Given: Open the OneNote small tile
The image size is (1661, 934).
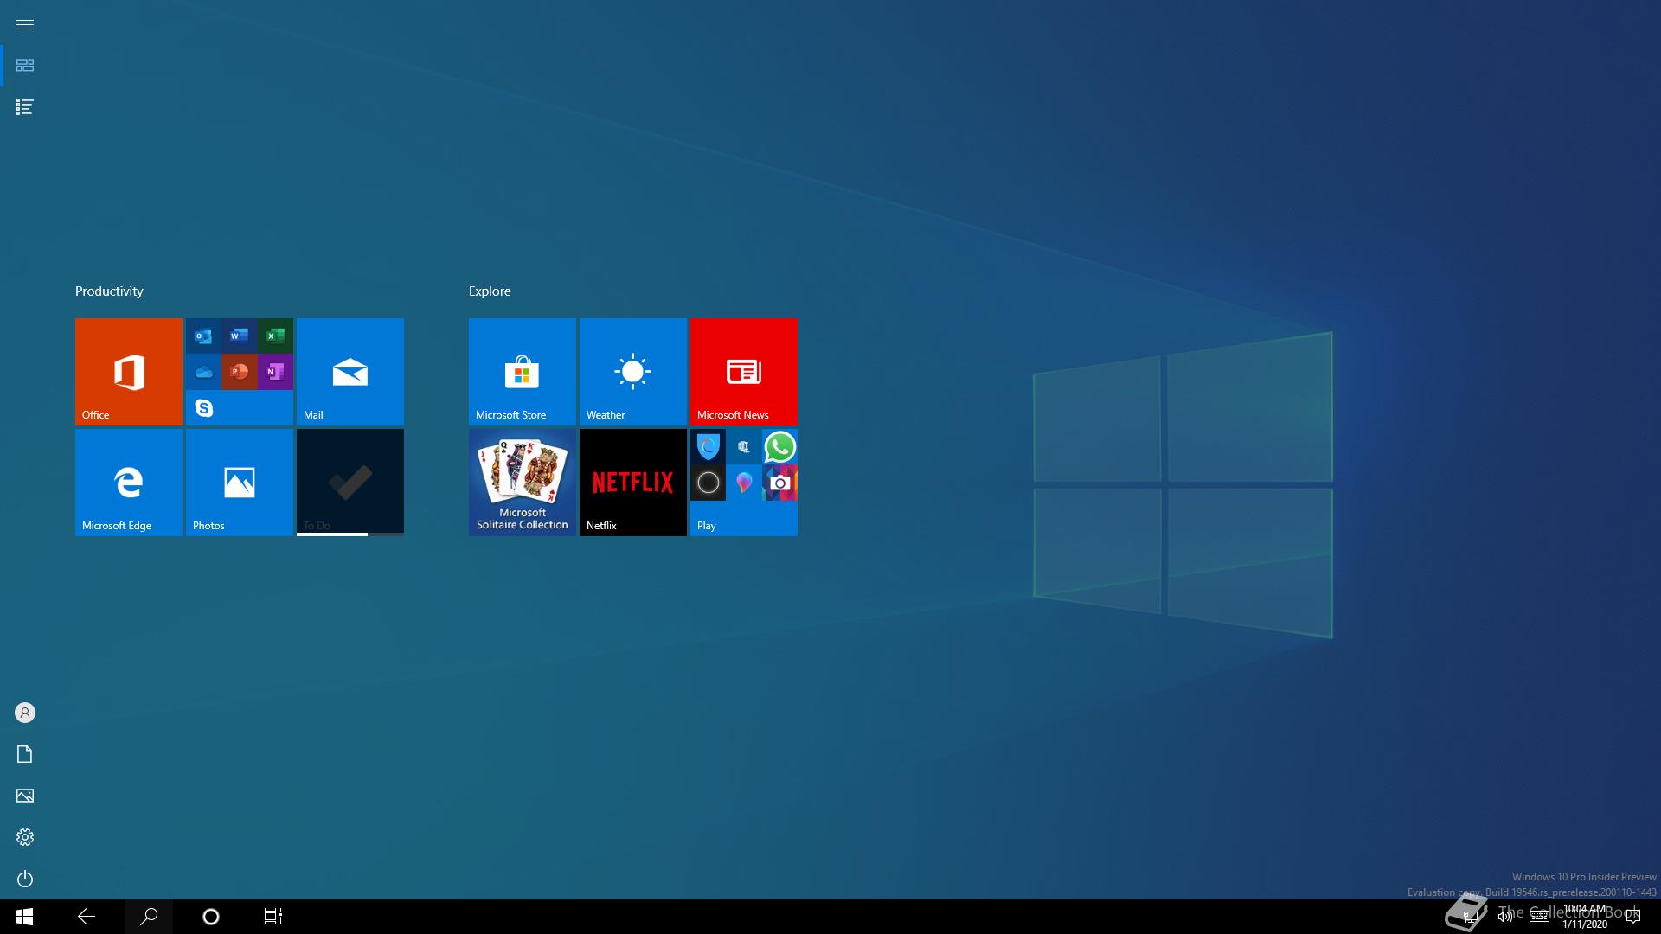Looking at the screenshot, I should (275, 372).
